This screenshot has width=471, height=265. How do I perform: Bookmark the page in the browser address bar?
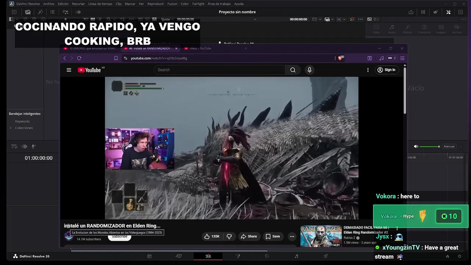(x=116, y=58)
